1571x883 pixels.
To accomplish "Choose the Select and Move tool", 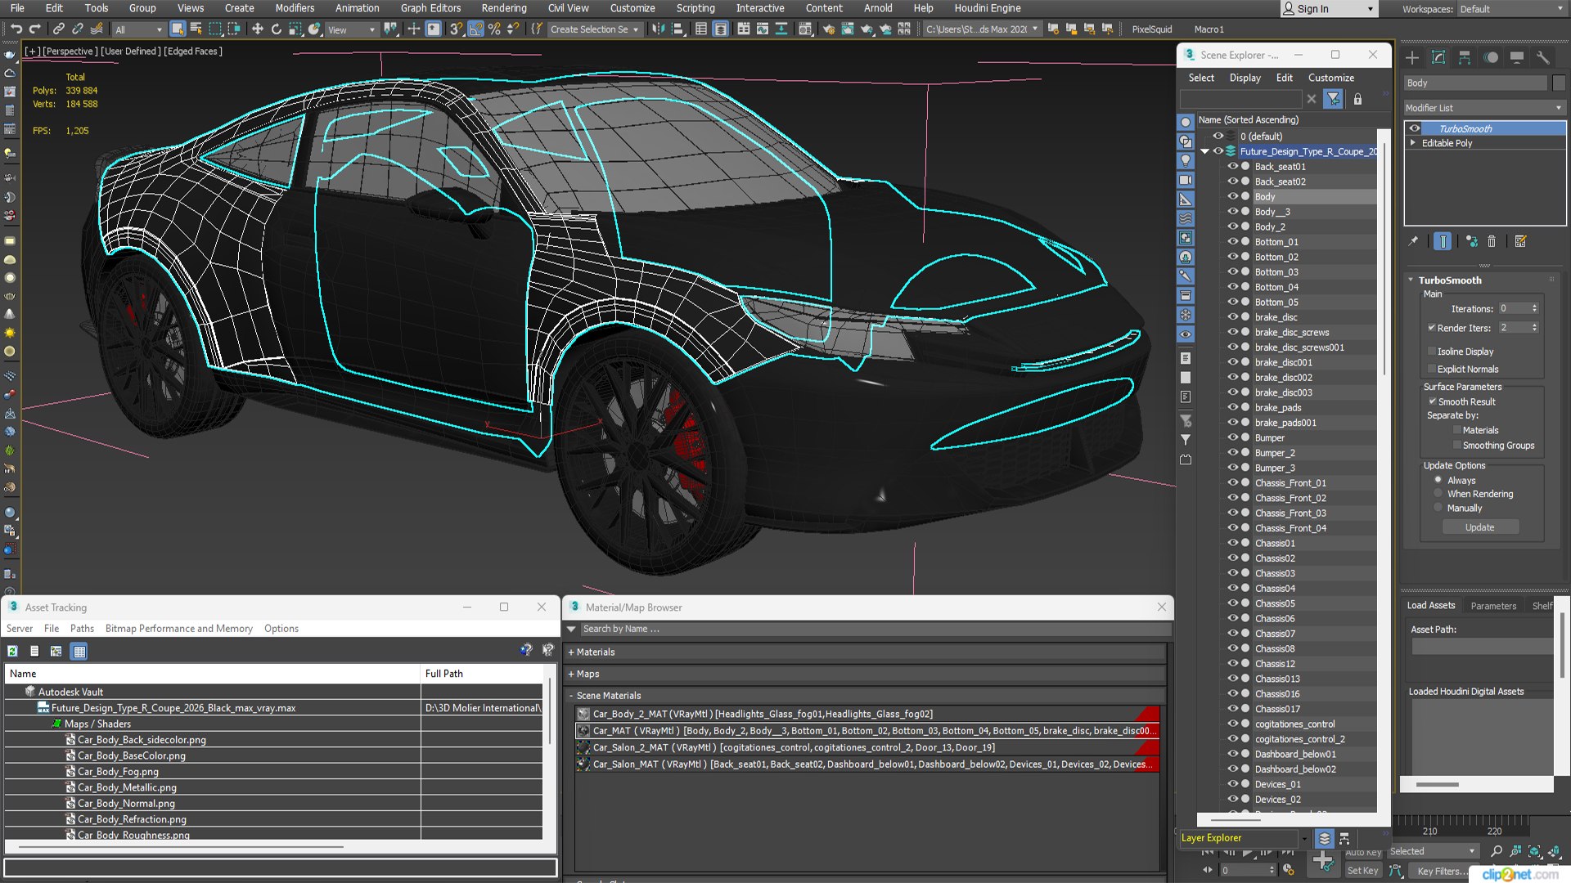I will [x=257, y=29].
